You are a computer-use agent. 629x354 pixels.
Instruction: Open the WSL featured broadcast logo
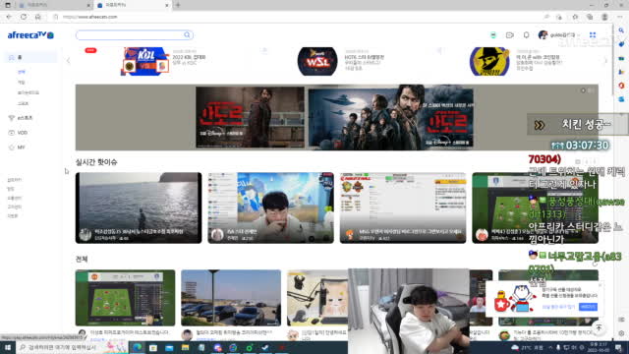pyautogui.click(x=317, y=61)
